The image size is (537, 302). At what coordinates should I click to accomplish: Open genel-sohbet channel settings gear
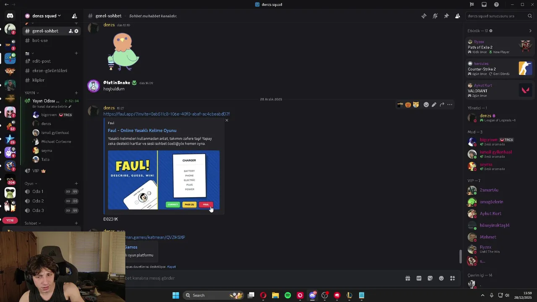tap(76, 31)
